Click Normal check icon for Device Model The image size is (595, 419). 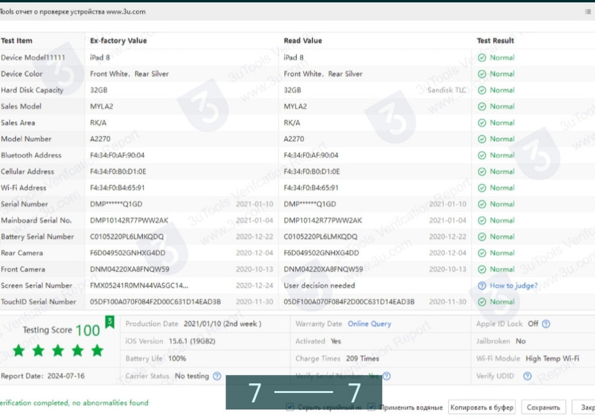tap(482, 58)
